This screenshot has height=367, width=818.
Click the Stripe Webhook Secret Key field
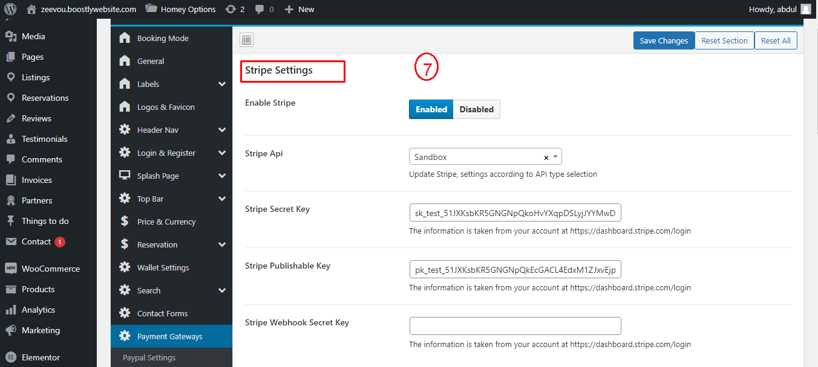(x=515, y=326)
